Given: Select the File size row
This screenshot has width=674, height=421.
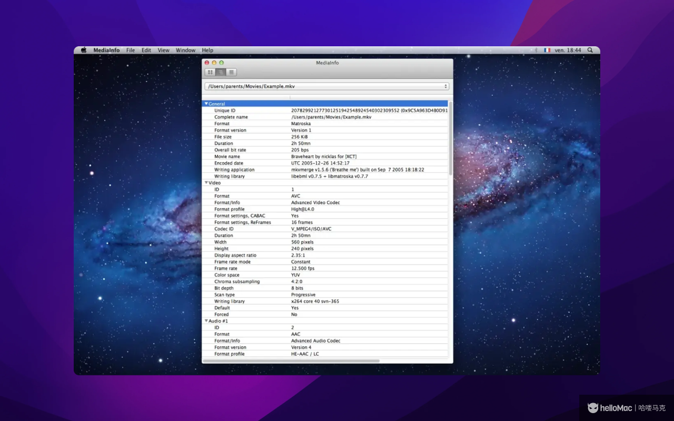Looking at the screenshot, I should click(x=325, y=137).
